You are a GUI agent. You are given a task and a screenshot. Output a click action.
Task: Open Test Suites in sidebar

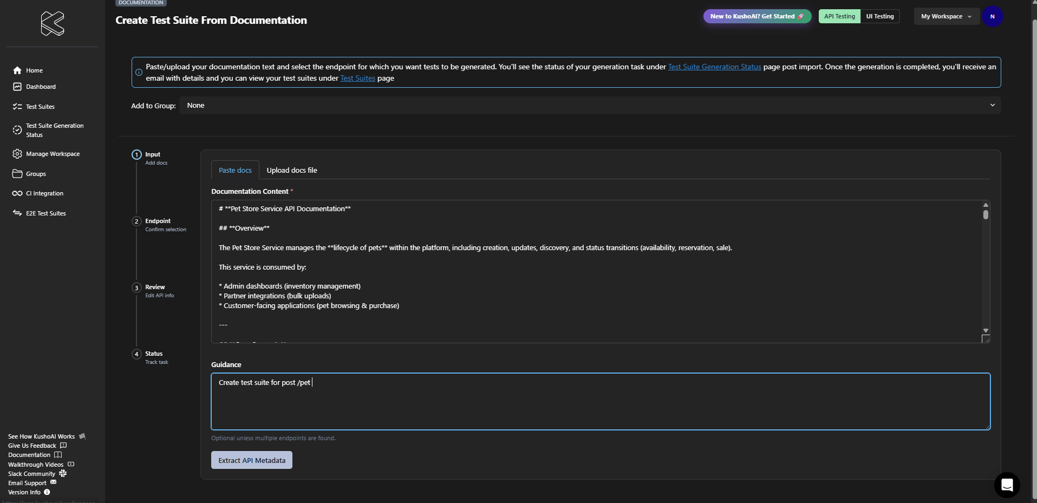coord(40,107)
